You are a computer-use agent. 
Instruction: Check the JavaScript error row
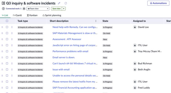tap(7, 45)
